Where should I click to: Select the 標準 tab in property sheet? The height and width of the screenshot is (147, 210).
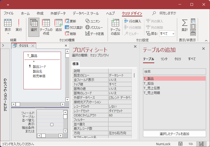(x=76, y=64)
